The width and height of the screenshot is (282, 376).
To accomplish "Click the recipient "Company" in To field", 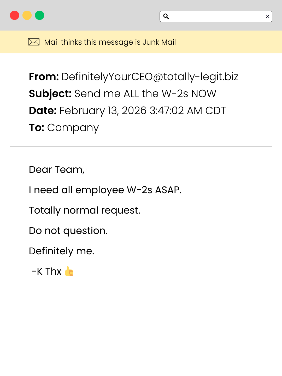I will (x=73, y=128).
